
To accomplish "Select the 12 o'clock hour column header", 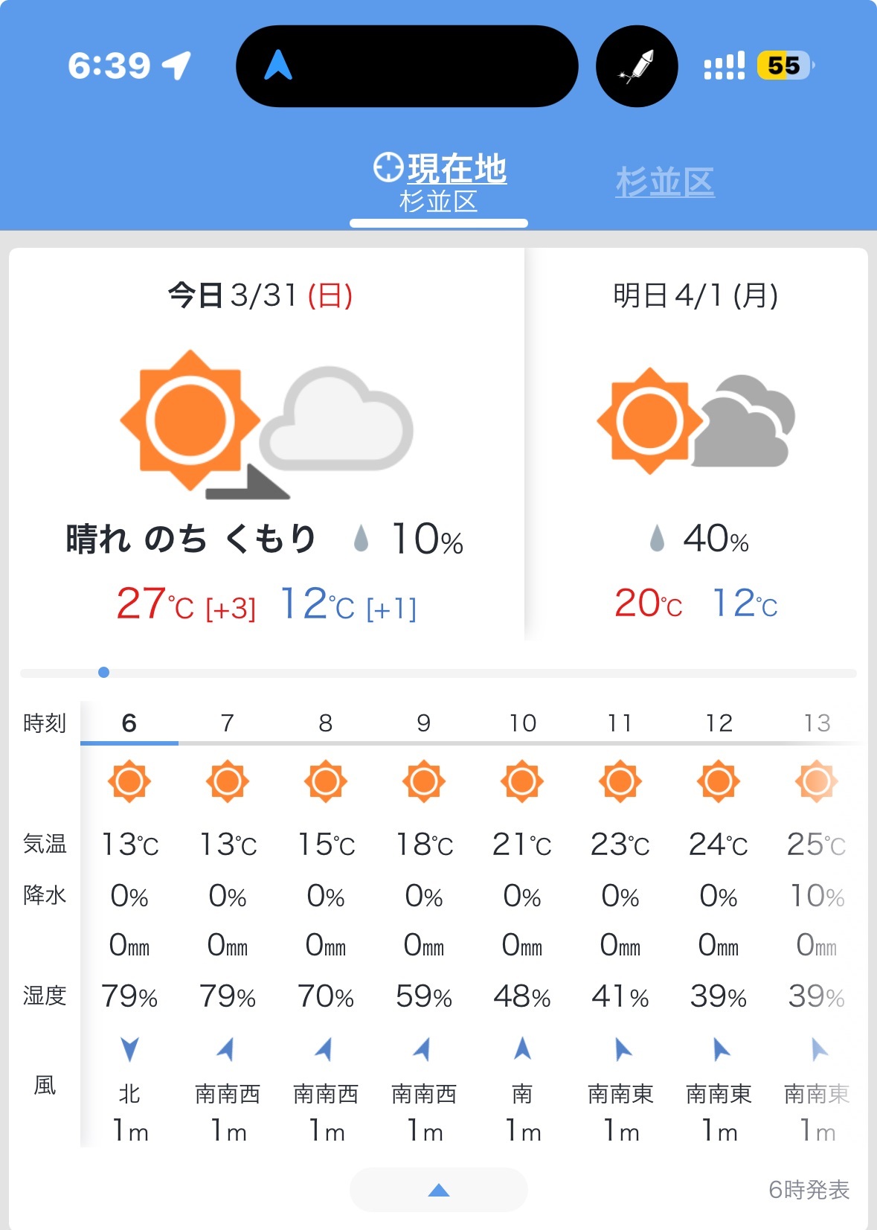I will pyautogui.click(x=719, y=723).
